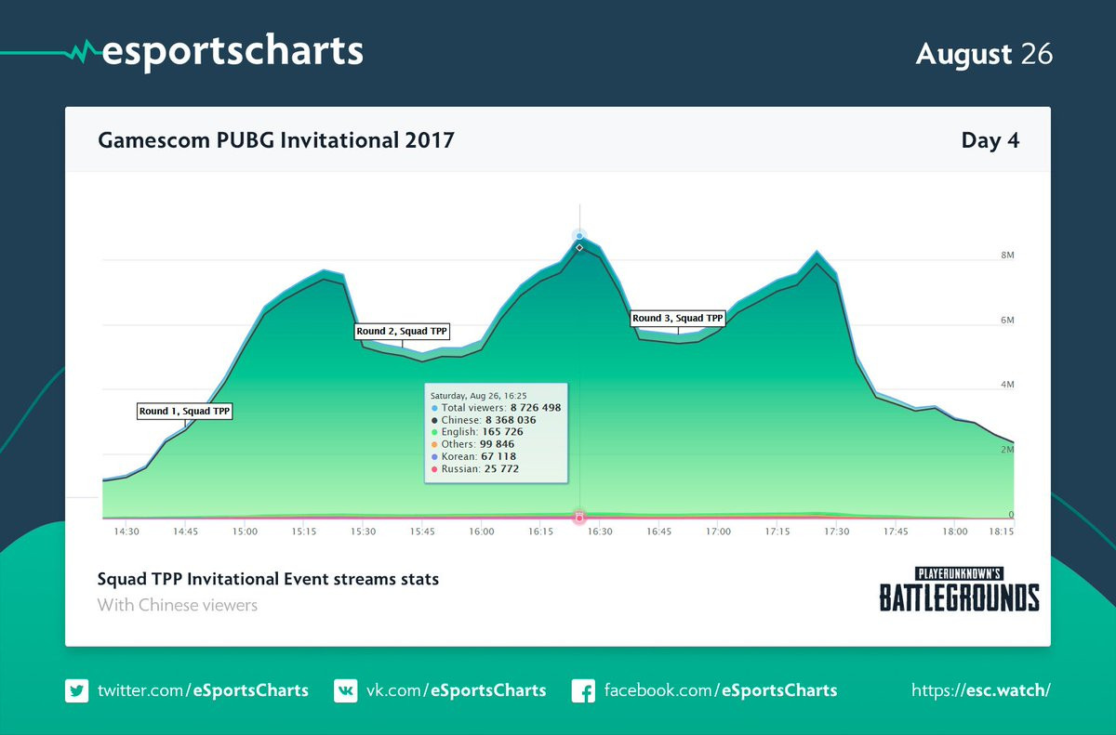This screenshot has width=1116, height=735.
Task: Open vk.com/eSportsCharts link
Action: (456, 690)
